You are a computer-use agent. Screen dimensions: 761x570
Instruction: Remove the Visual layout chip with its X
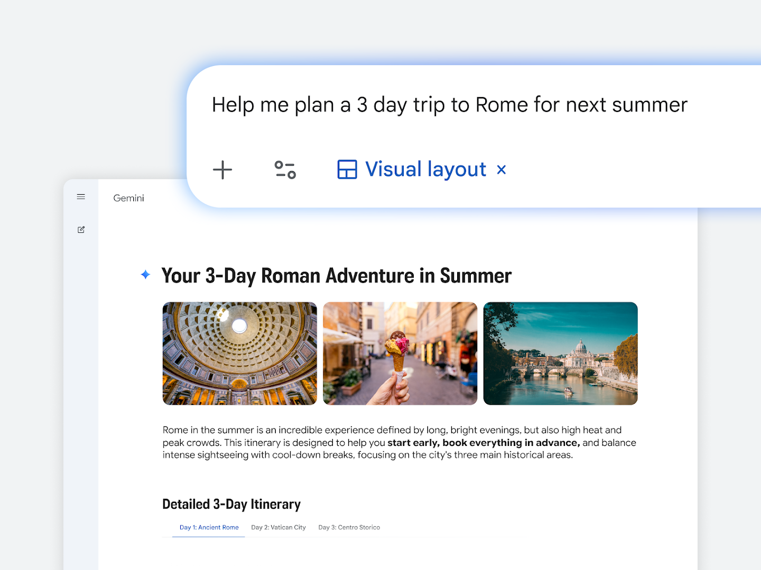(501, 169)
